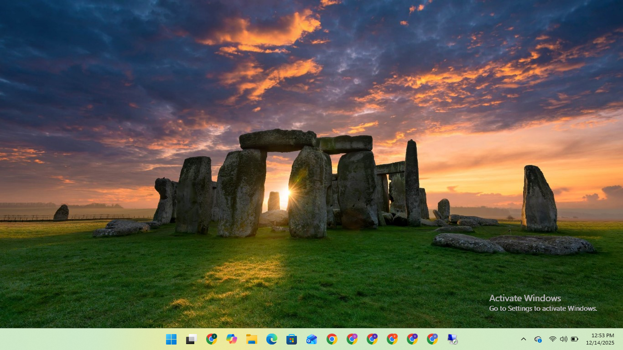Viewport: 623px width, 350px height.
Task: Click the speaker volume tray icon
Action: click(563, 339)
